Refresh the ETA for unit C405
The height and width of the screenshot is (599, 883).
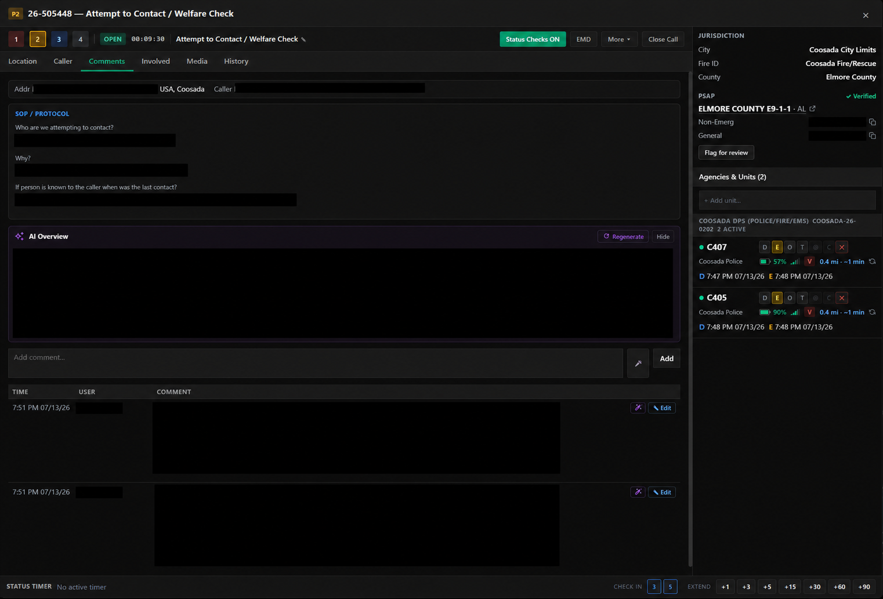[872, 312]
